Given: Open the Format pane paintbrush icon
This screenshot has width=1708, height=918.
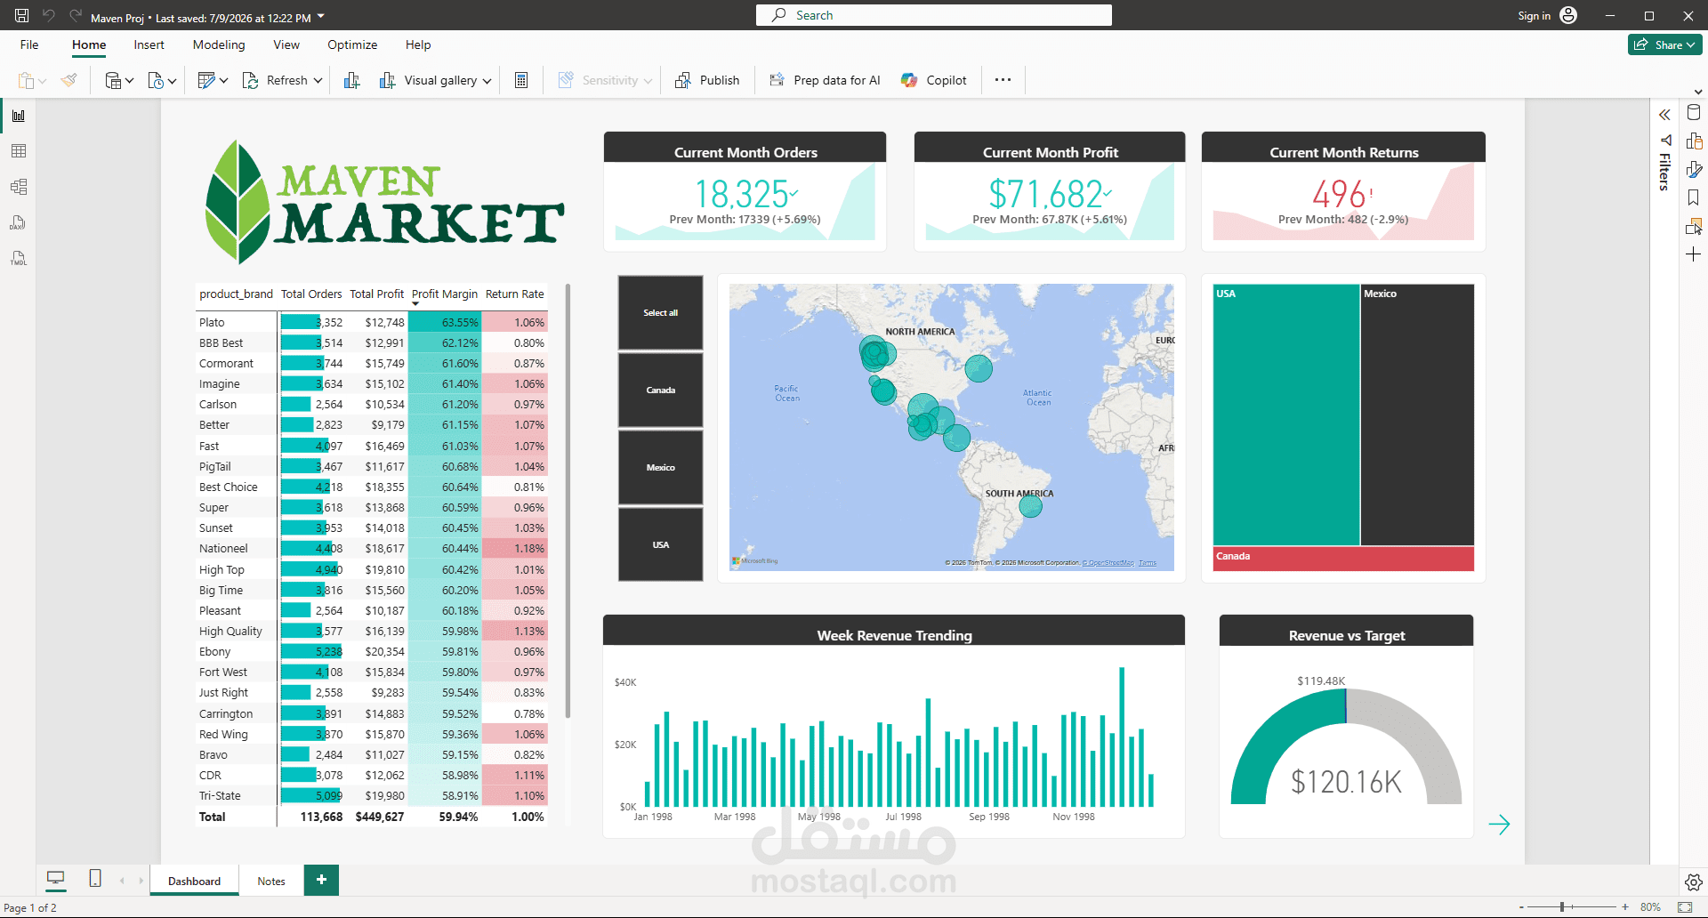Looking at the screenshot, I should pyautogui.click(x=1694, y=169).
